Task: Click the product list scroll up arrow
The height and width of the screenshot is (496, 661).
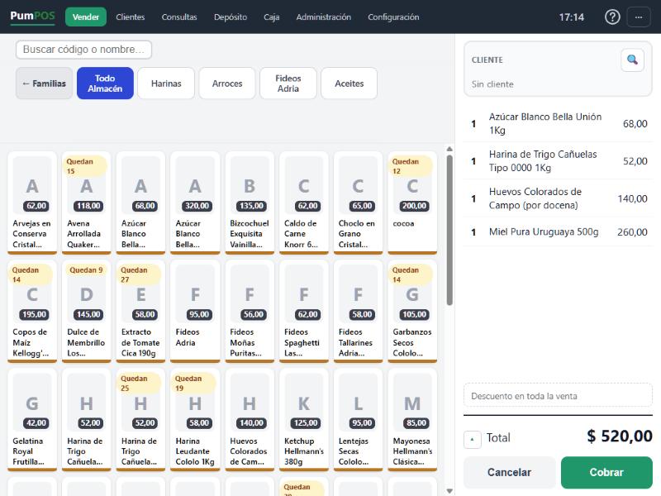Action: pyautogui.click(x=449, y=149)
